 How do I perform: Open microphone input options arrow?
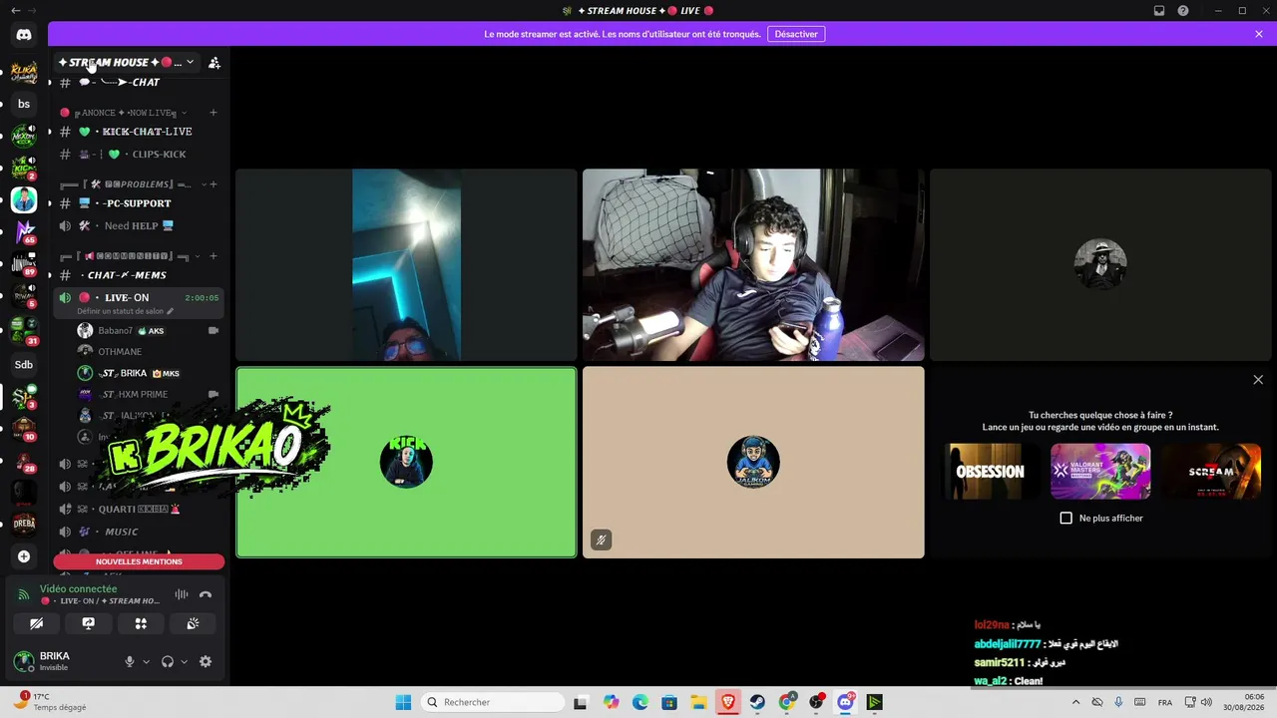pos(146,661)
